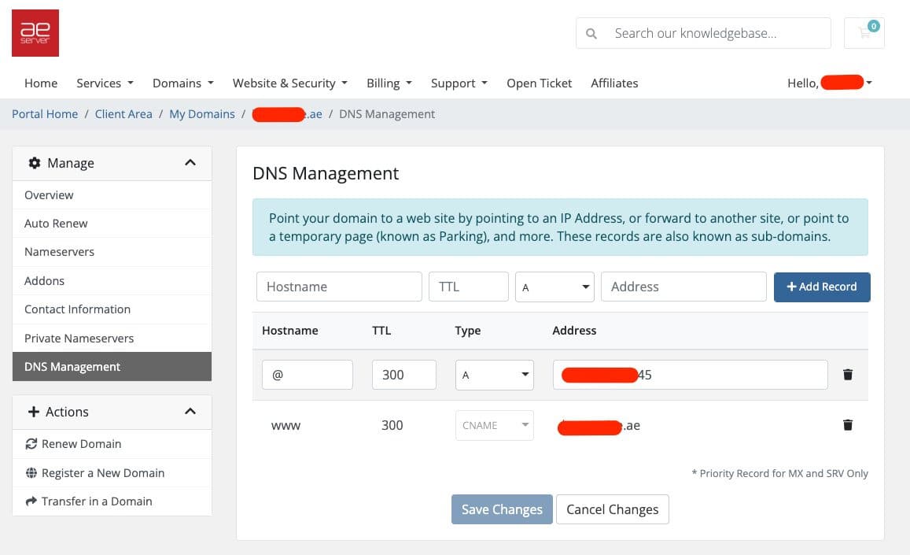Open Addons in the Manage sidebar
Screen dimensions: 910x555
[112, 281]
